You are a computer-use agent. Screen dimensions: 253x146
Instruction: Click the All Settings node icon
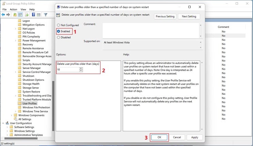pos(16,119)
